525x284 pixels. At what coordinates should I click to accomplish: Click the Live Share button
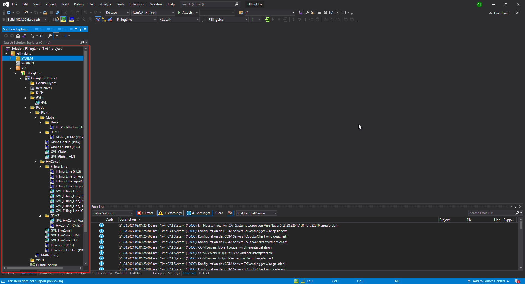point(498,13)
